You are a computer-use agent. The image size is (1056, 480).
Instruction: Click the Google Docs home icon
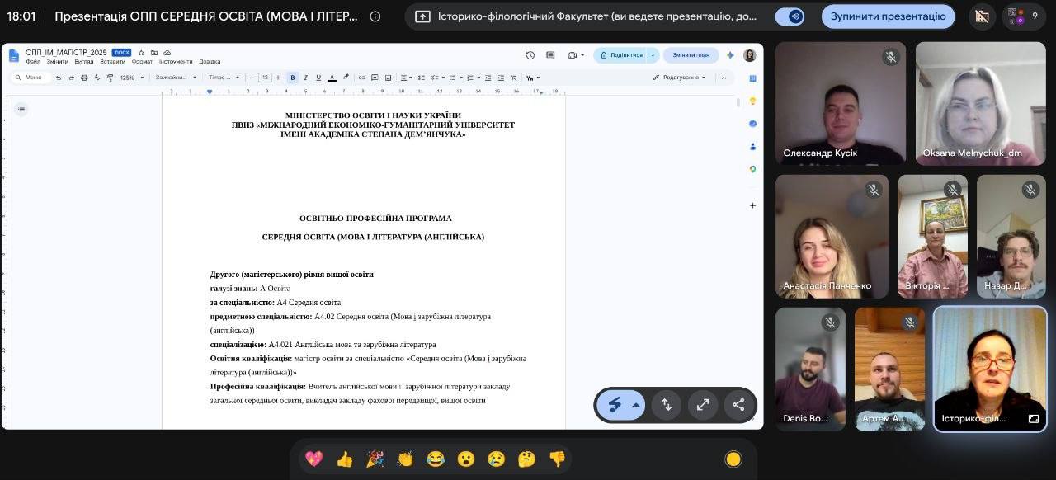pos(14,55)
